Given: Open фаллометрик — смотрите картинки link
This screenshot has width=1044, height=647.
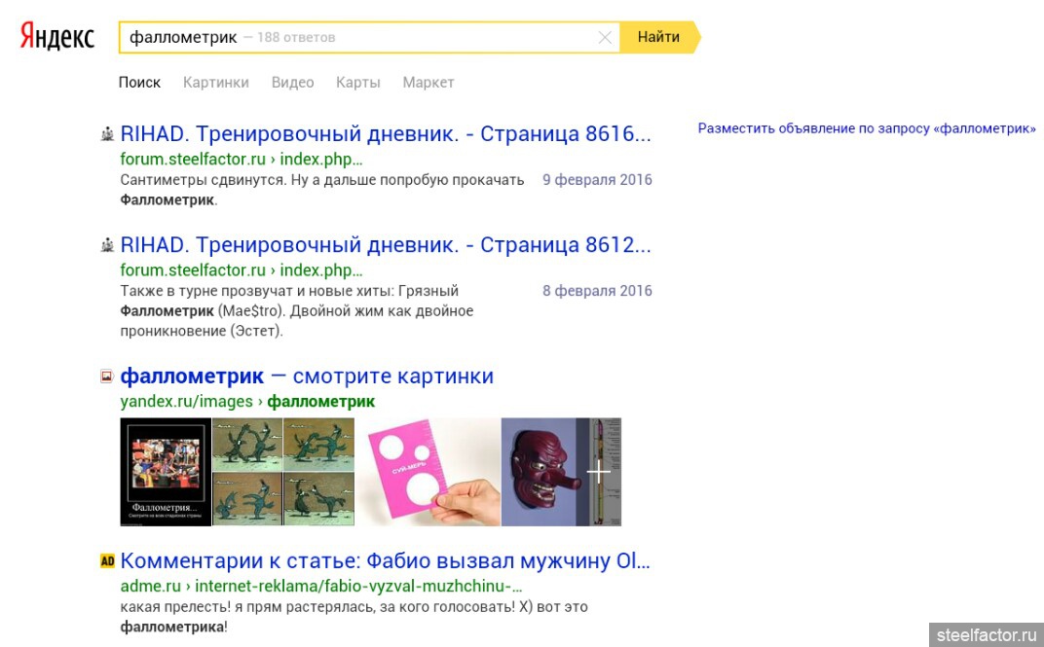Looking at the screenshot, I should coord(307,376).
